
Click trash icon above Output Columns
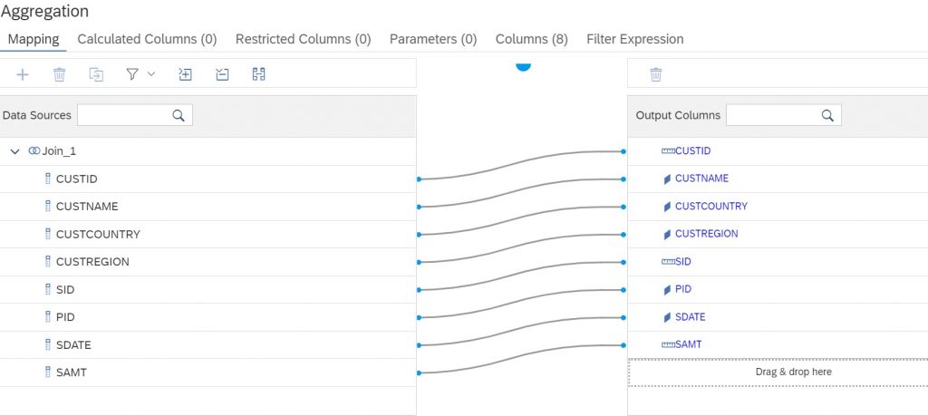point(656,74)
